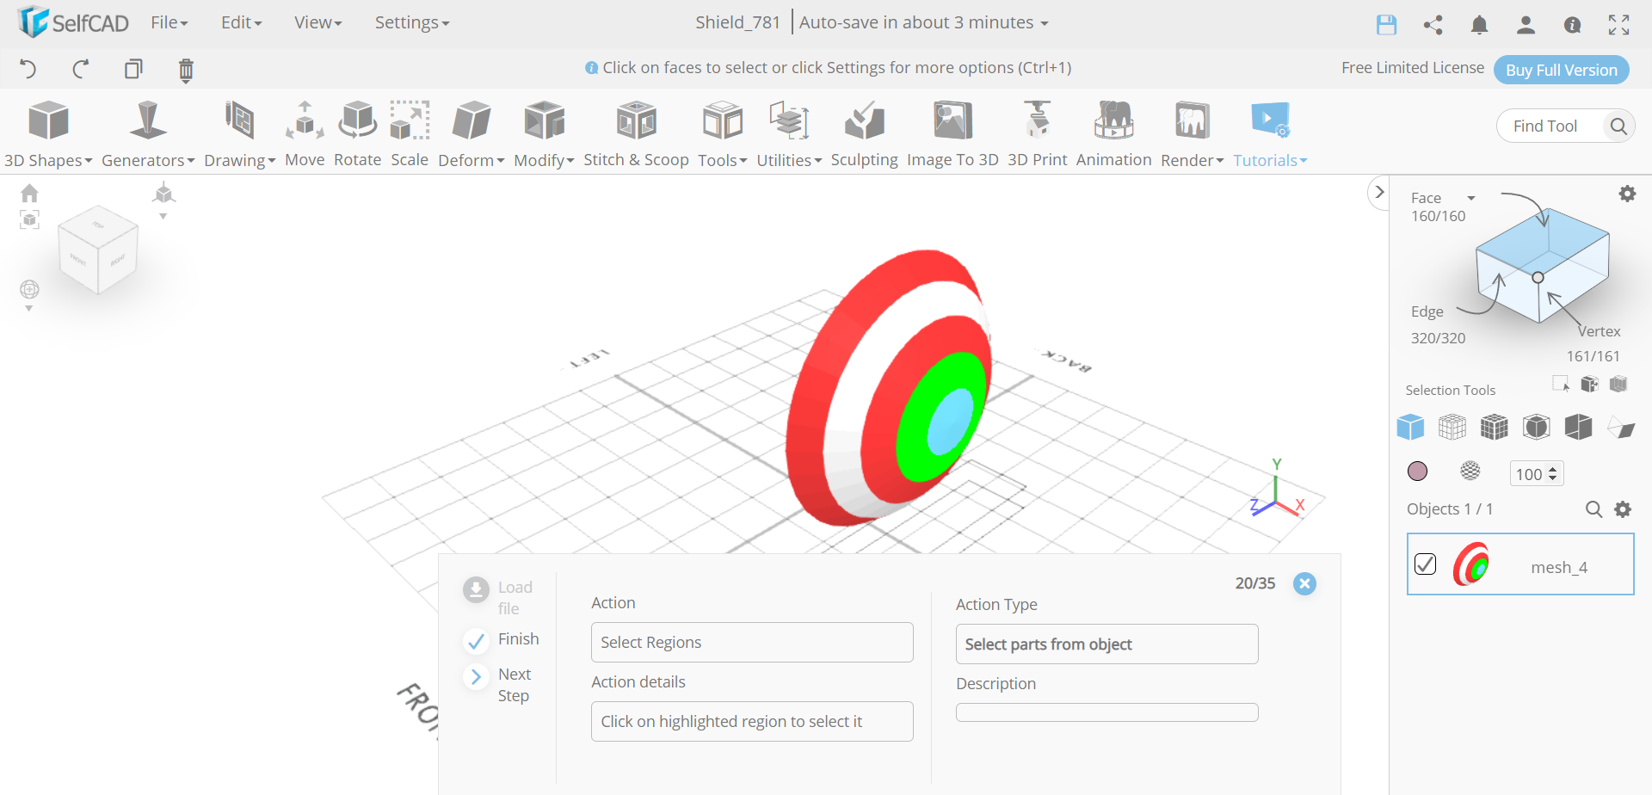Image resolution: width=1652 pixels, height=795 pixels.
Task: Expand the 3D Shapes dropdown
Action: coord(48,160)
